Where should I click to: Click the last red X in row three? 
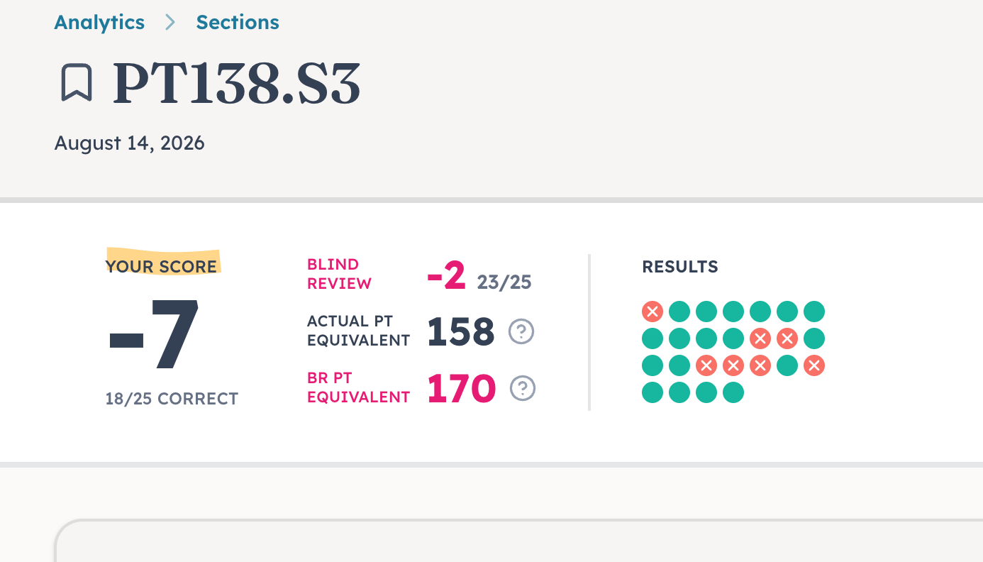coord(814,365)
